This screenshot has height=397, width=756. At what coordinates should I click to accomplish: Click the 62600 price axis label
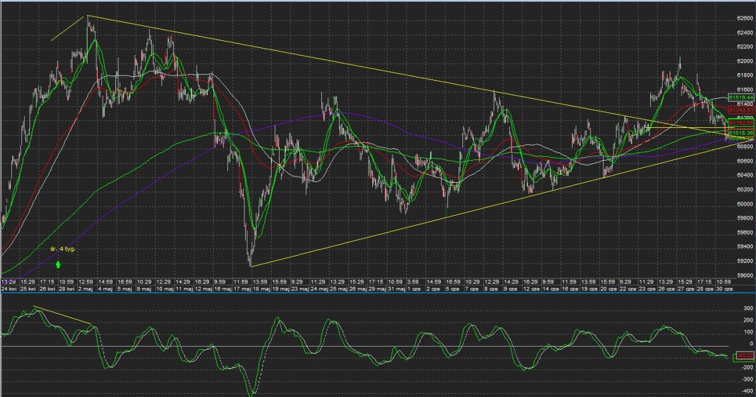click(743, 18)
